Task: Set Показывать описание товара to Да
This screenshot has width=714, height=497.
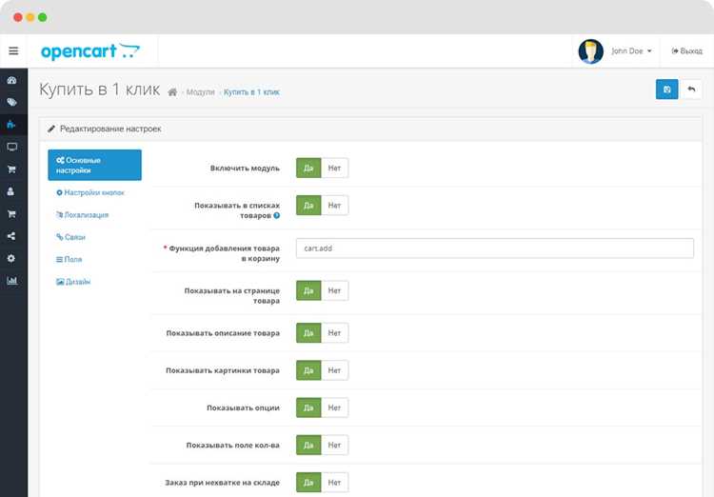Action: click(x=308, y=333)
